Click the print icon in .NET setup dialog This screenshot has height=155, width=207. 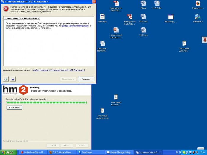(x=6, y=79)
